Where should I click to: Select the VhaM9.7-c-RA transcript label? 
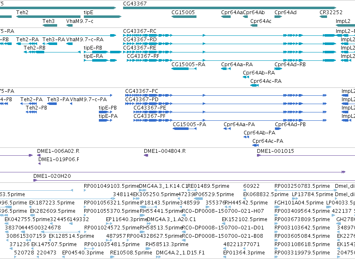85,39
